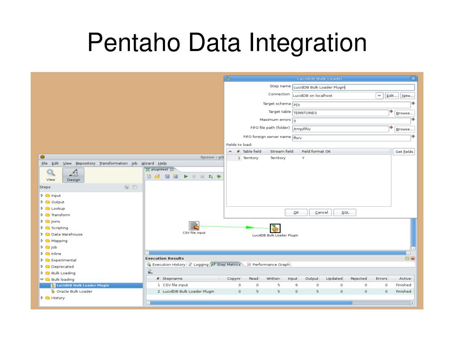Expand the History folder
The width and height of the screenshot is (455, 341).
[42, 298]
